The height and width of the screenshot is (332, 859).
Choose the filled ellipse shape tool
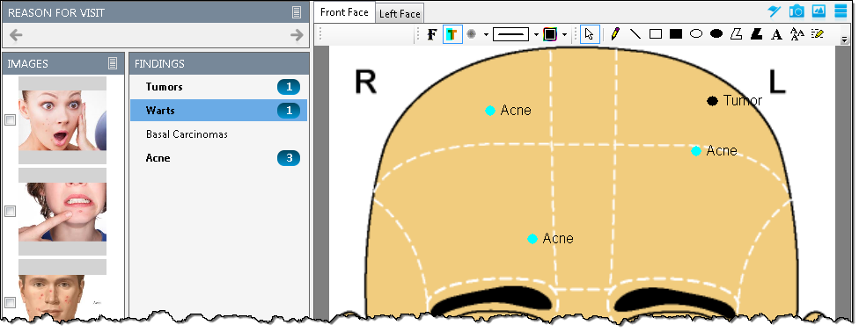point(716,34)
